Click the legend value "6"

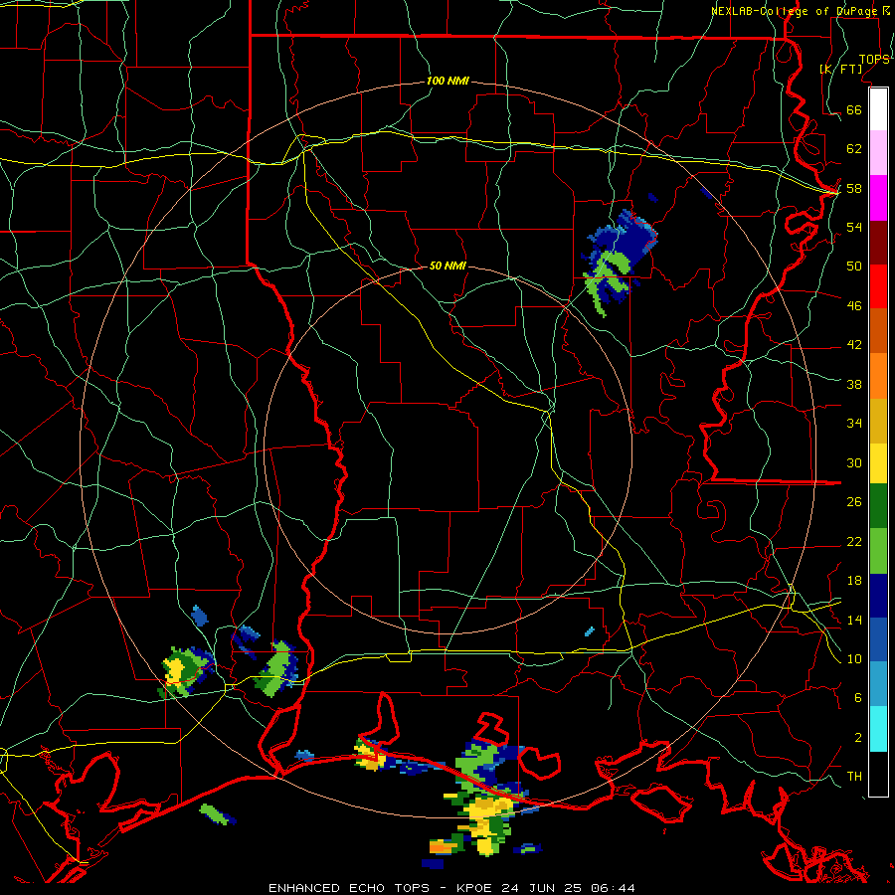(858, 698)
